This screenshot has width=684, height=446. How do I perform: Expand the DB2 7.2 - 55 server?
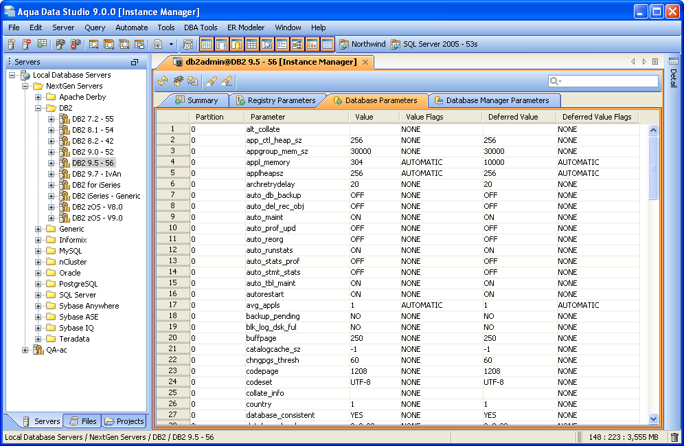point(51,119)
